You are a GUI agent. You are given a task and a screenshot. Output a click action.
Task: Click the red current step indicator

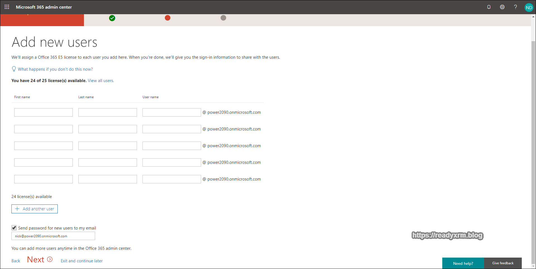click(168, 18)
